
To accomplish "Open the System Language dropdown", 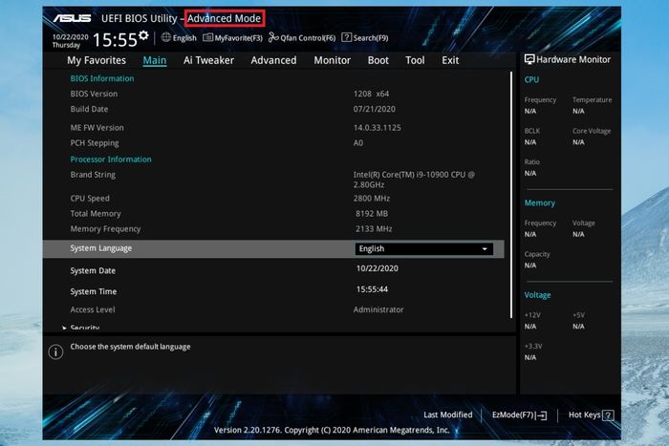I will [423, 248].
